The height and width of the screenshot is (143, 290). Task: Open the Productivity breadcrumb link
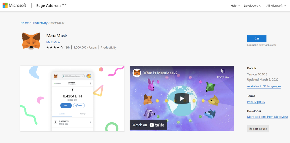[x=40, y=23]
